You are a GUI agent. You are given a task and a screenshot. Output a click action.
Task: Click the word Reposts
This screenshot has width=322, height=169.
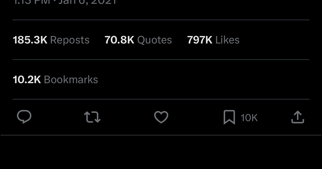[70, 40]
